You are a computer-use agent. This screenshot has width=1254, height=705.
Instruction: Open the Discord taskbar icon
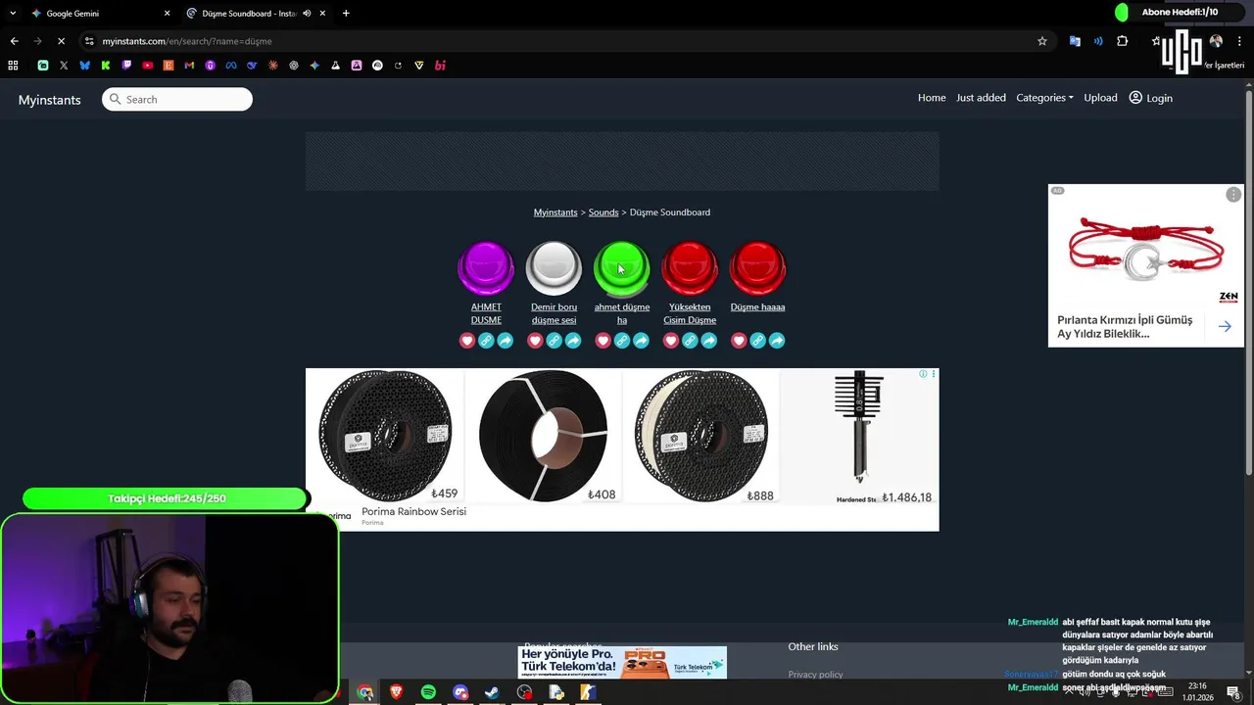pyautogui.click(x=460, y=692)
